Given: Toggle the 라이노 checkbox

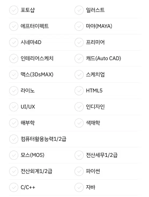Looking at the screenshot, I should coord(14,91).
